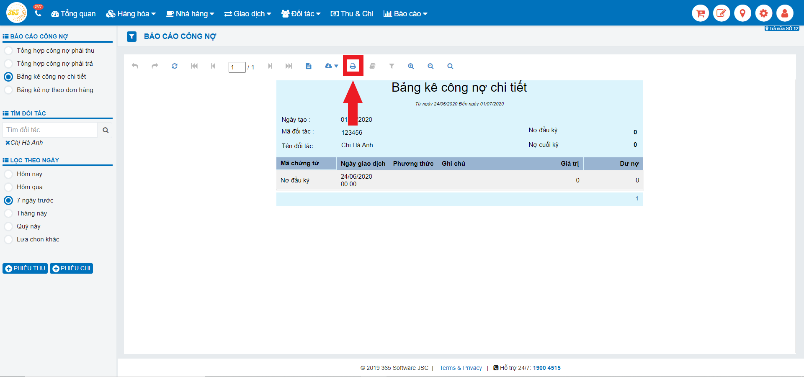Open the Tổng quan menu
This screenshot has height=377, width=804.
coord(73,14)
